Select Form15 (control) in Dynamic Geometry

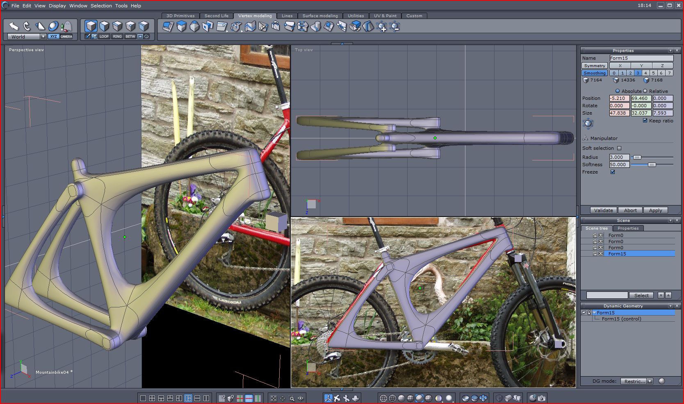[x=621, y=319]
